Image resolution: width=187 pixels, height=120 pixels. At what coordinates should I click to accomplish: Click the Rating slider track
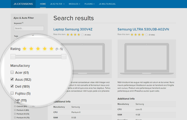[38, 57]
